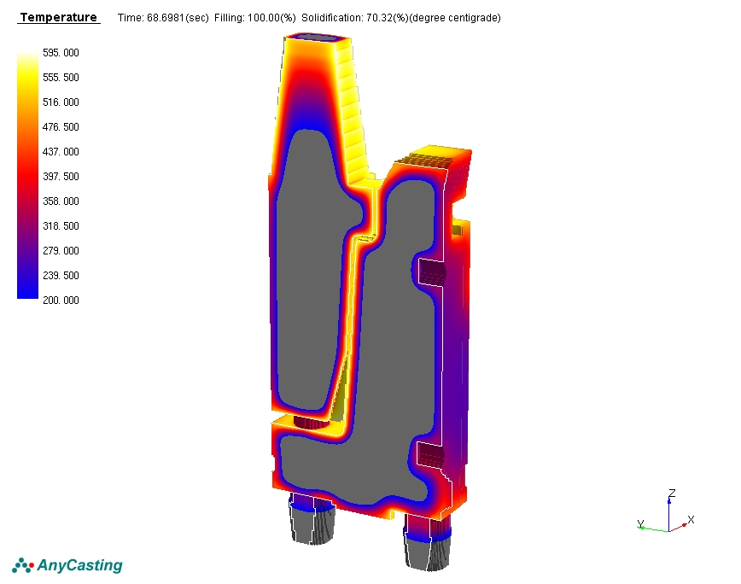Select the 279.000 legend value
This screenshot has height=584, width=741.
(x=61, y=250)
